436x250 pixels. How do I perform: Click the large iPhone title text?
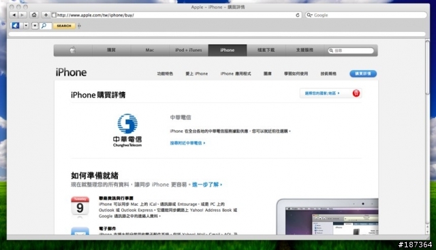tap(71, 72)
